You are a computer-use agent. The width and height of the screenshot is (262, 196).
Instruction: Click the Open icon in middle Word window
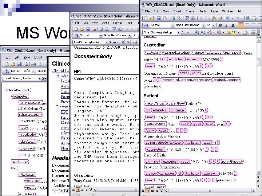click(x=82, y=29)
